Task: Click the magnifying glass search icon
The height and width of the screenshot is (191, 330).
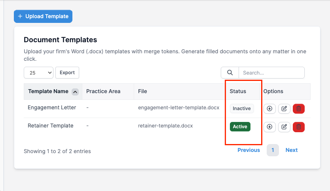Action: click(230, 73)
